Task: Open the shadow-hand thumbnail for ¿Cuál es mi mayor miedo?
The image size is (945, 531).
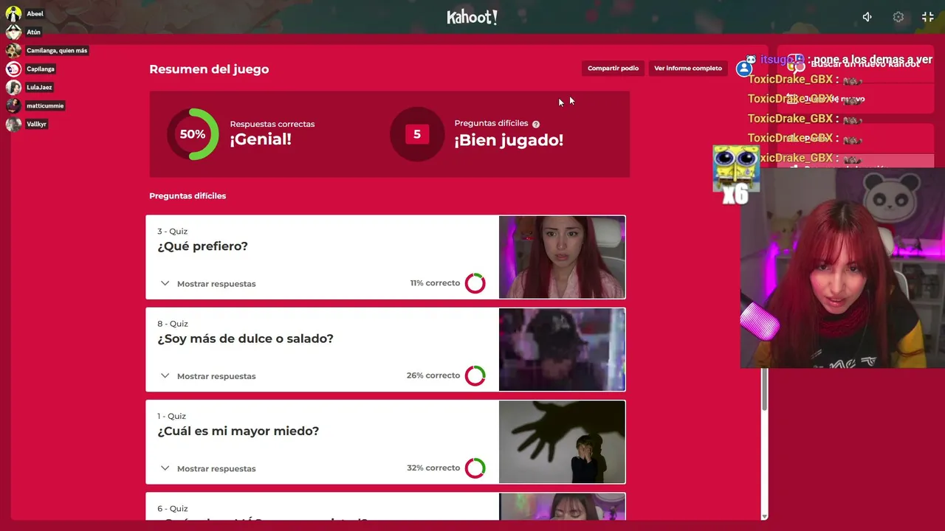Action: pyautogui.click(x=562, y=442)
